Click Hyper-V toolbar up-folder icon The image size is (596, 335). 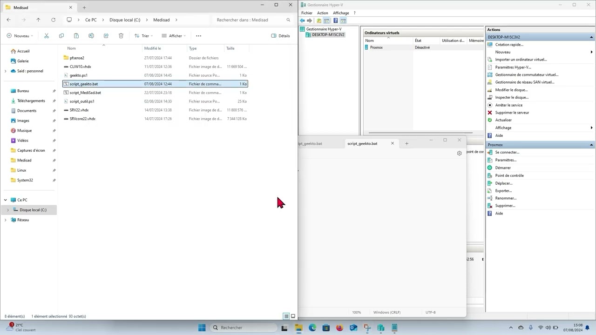pos(319,20)
